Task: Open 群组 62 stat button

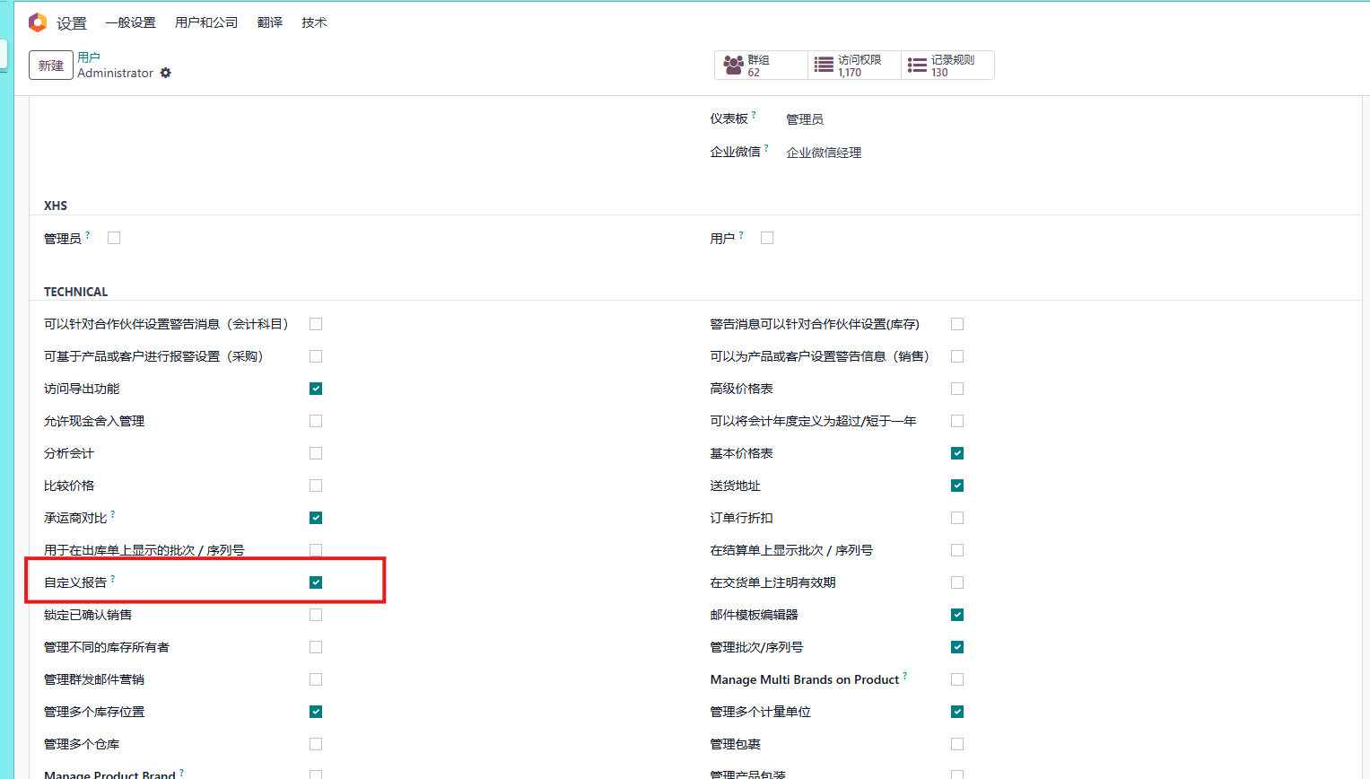Action: coord(761,66)
